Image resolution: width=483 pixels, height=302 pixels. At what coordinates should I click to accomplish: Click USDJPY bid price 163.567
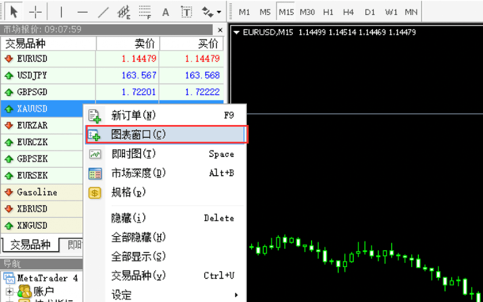pos(139,75)
